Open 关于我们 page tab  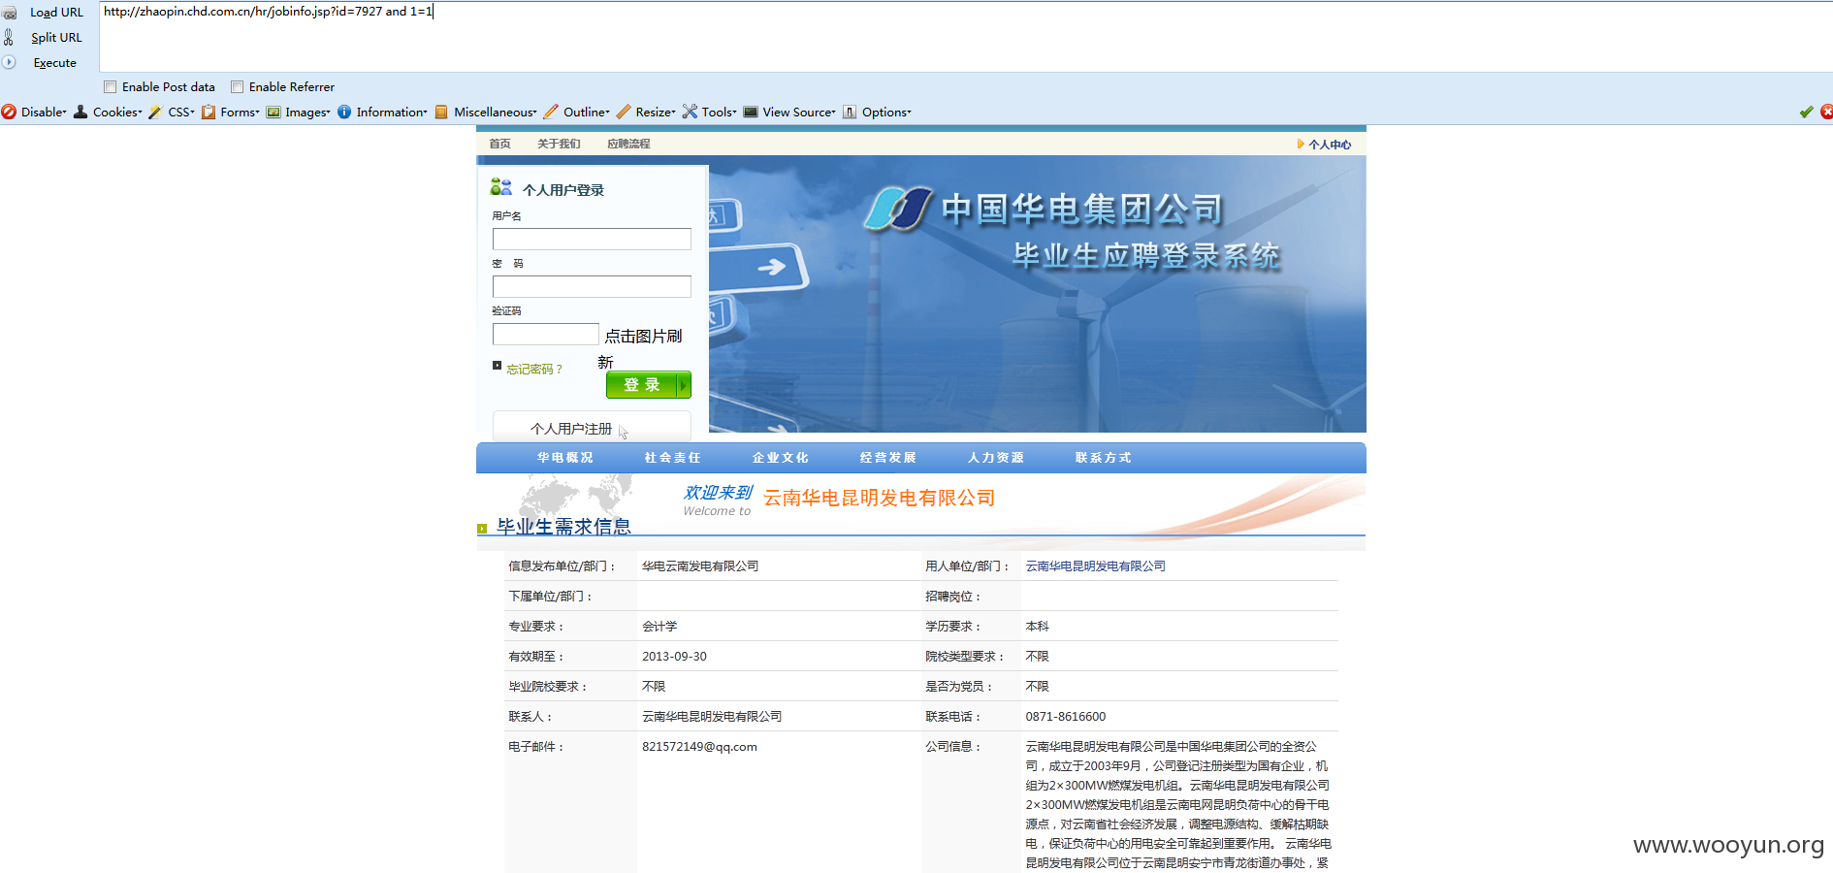click(x=559, y=144)
